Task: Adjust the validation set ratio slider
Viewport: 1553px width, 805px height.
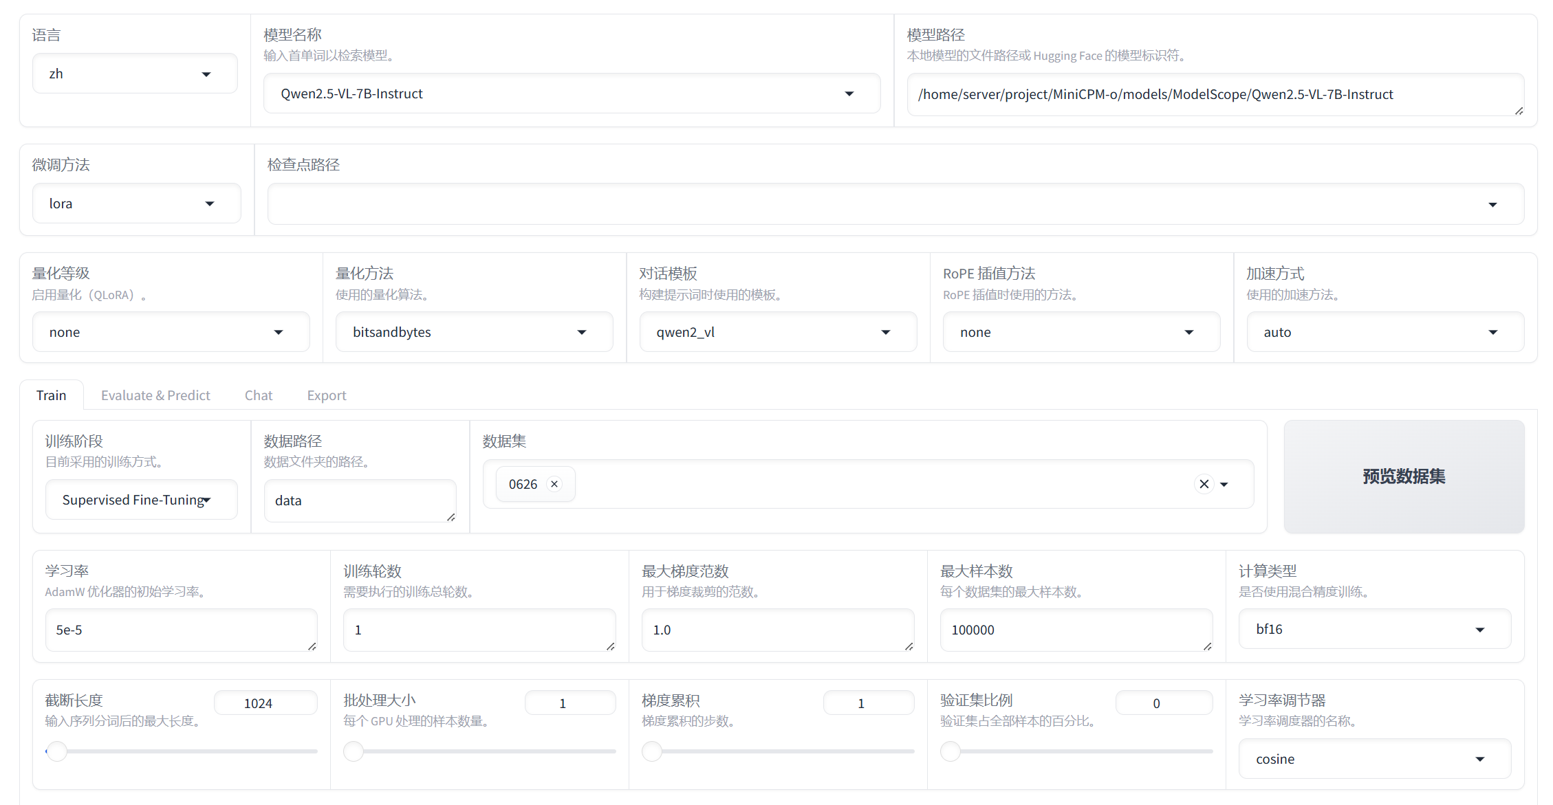Action: (x=1076, y=751)
